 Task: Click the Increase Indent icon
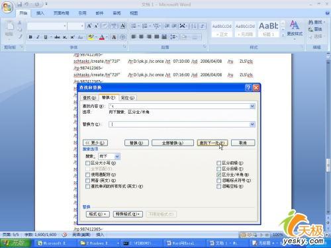pos(174,26)
